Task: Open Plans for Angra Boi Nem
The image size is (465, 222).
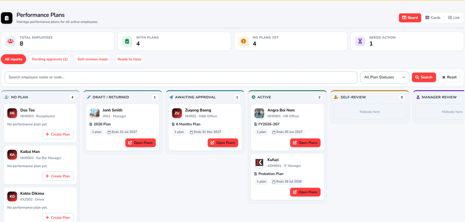Action: pyautogui.click(x=305, y=143)
